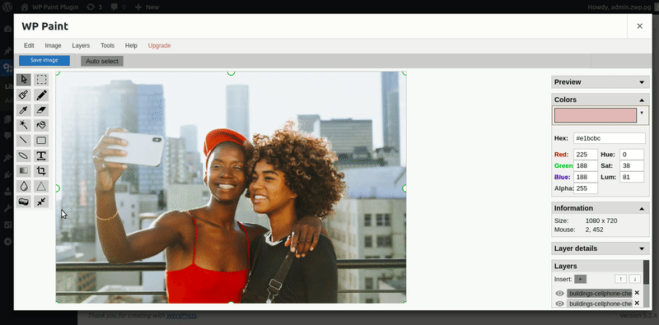Click the updates counter in the admin bar
Screen dimensions: 659x325
click(x=94, y=7)
